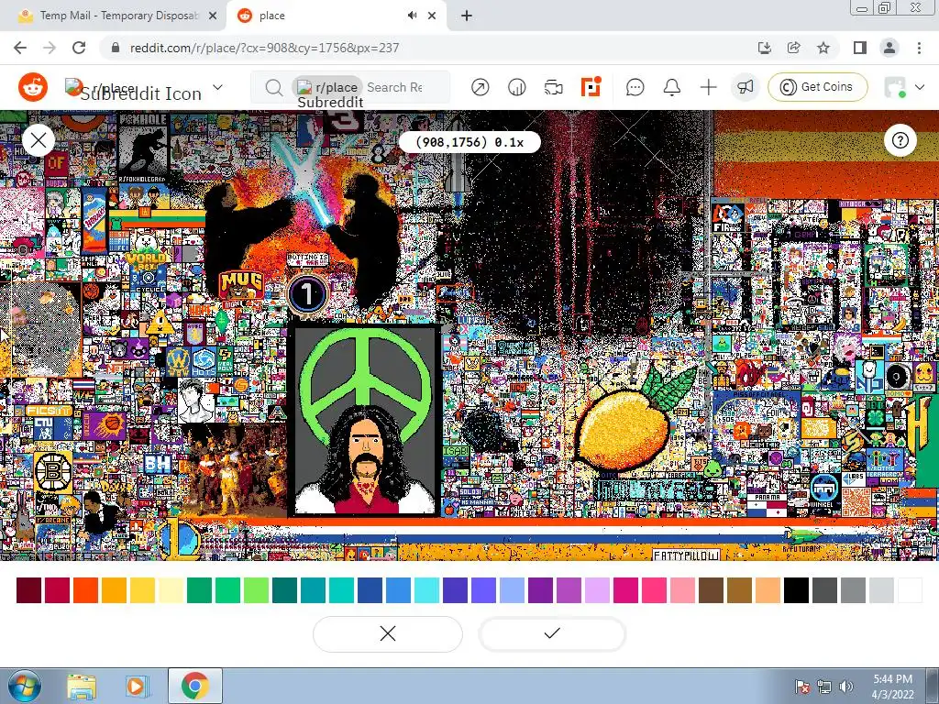
Task: Pick the dark green color swatch
Action: pyautogui.click(x=199, y=590)
